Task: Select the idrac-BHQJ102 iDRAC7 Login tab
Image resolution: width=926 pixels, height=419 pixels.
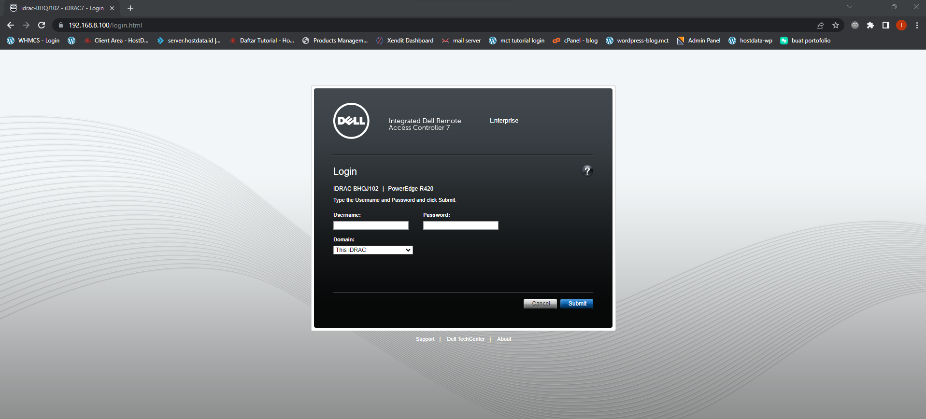Action: click(62, 8)
